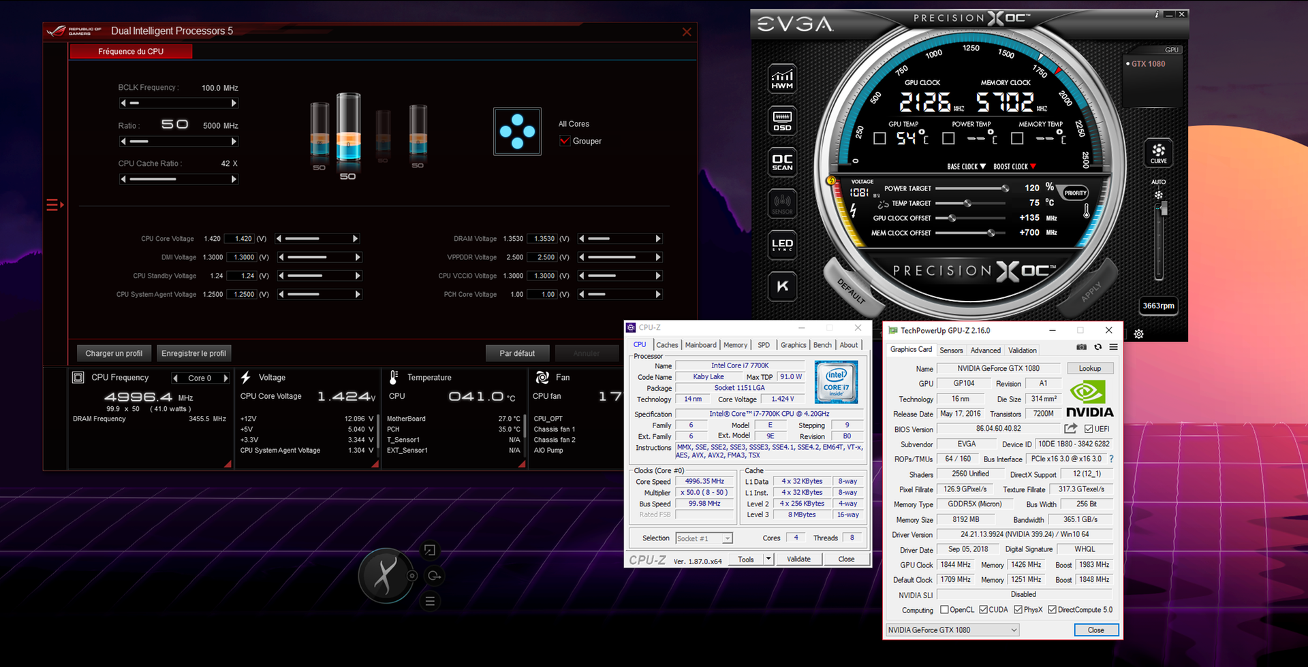Adjust the CPU Cache Ratio slider
This screenshot has width=1308, height=667.
[178, 180]
